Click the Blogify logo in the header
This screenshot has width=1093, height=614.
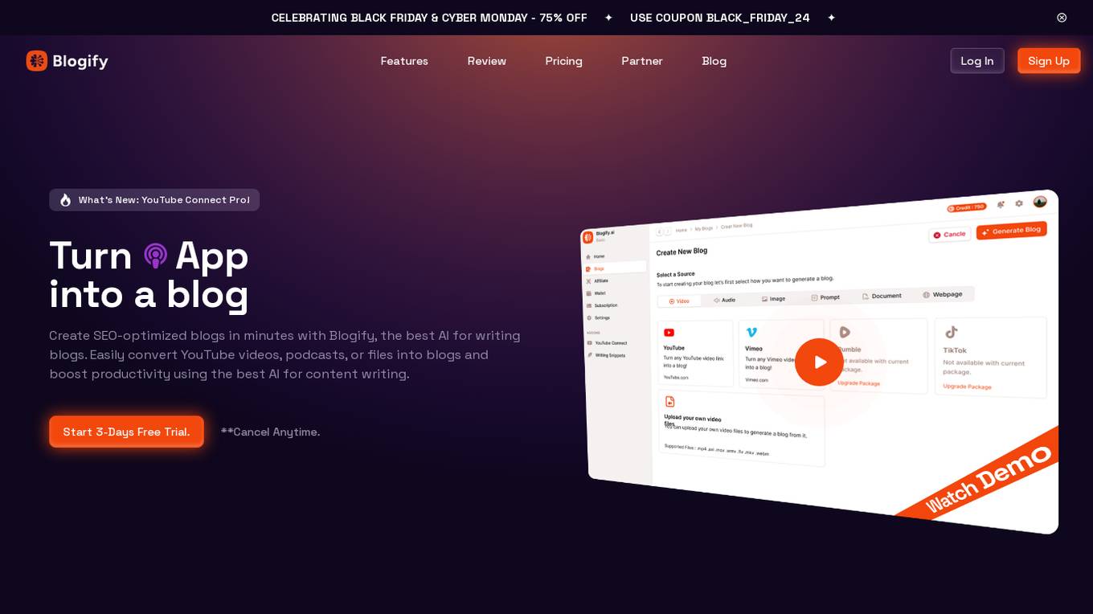point(67,61)
